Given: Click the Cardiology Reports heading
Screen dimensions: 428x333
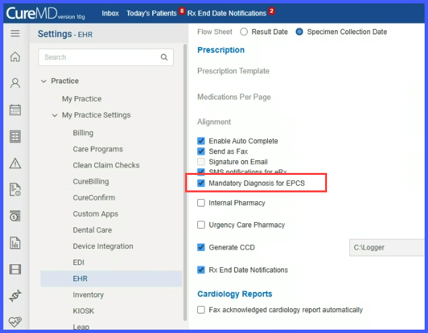Looking at the screenshot, I should [x=235, y=294].
